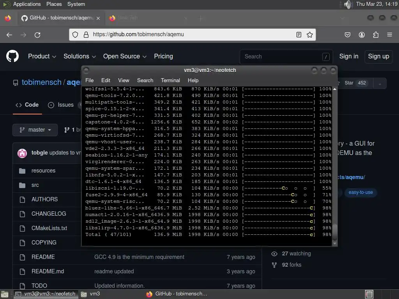Focus the GitHub search field
This screenshot has height=299, width=399.
tap(286, 56)
